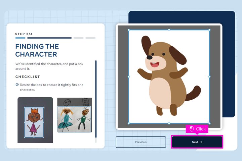Image resolution: width=242 pixels, height=161 pixels.
Task: Click the first step progress segment
Action: (x=21, y=38)
